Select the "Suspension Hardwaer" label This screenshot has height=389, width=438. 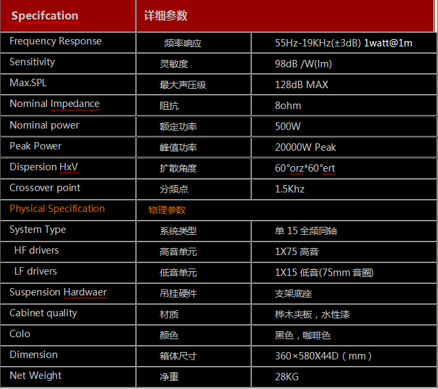(x=58, y=292)
